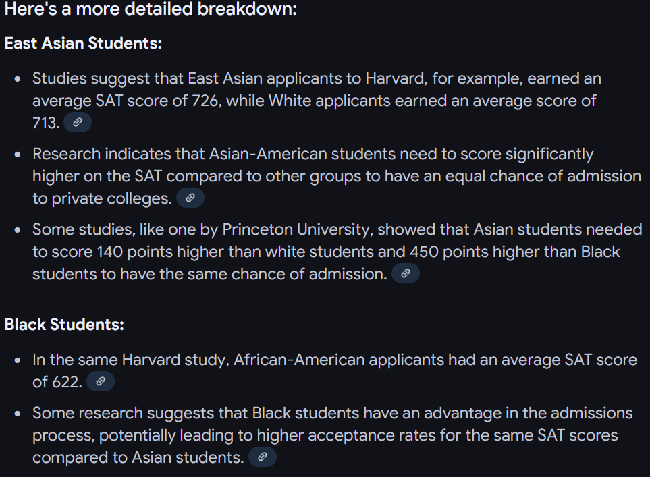Click the bullet dot before "Some studies, like one"

(18, 229)
